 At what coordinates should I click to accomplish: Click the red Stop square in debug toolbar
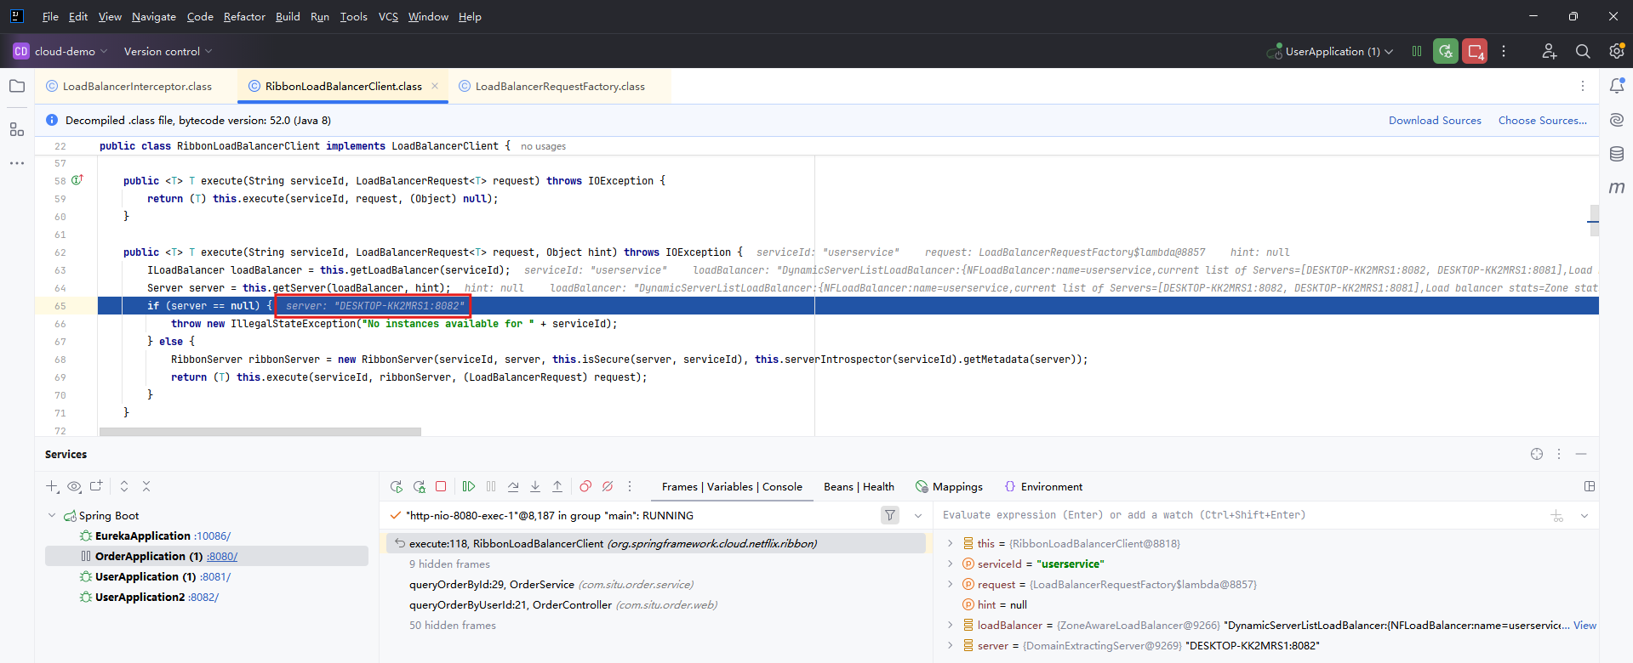coord(441,486)
